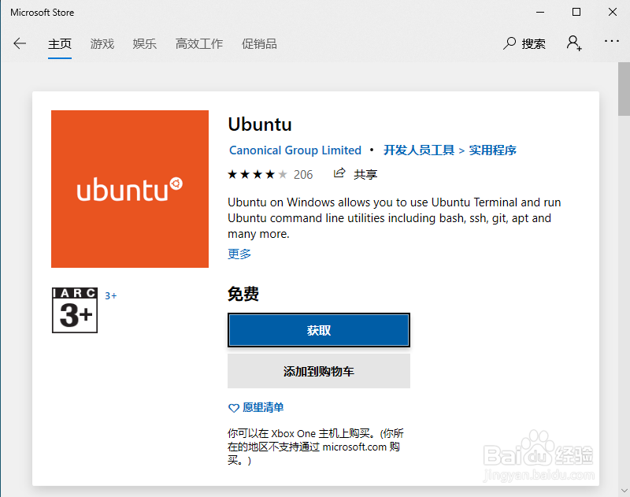The image size is (630, 497).
Task: Click the orange Ubuntu app logo
Action: tap(130, 189)
